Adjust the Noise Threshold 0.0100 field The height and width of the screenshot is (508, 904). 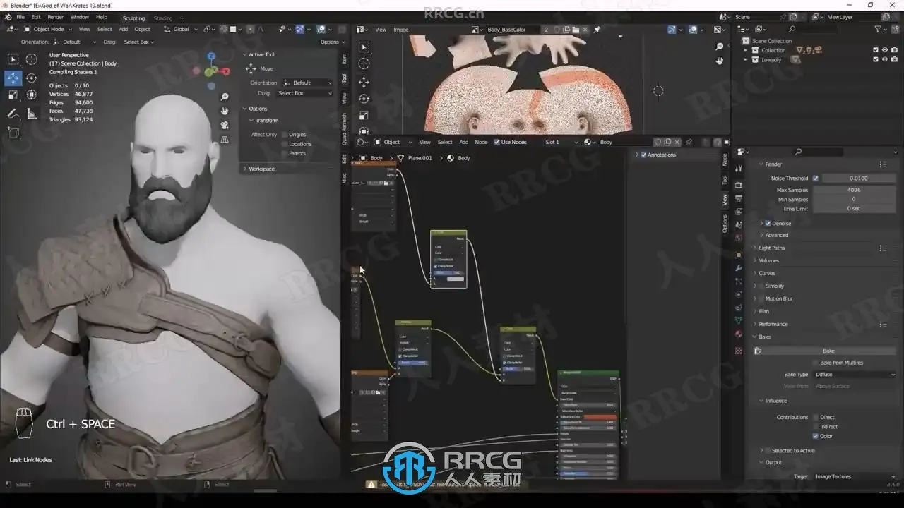[859, 179]
